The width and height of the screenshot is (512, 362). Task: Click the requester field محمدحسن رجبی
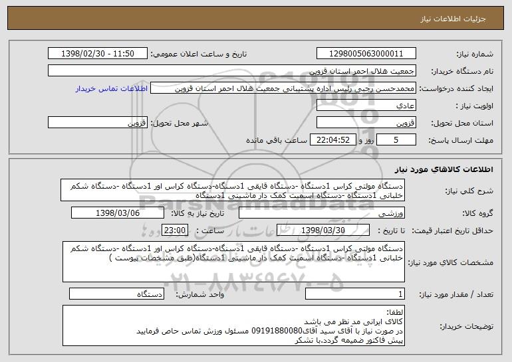pos(283,88)
